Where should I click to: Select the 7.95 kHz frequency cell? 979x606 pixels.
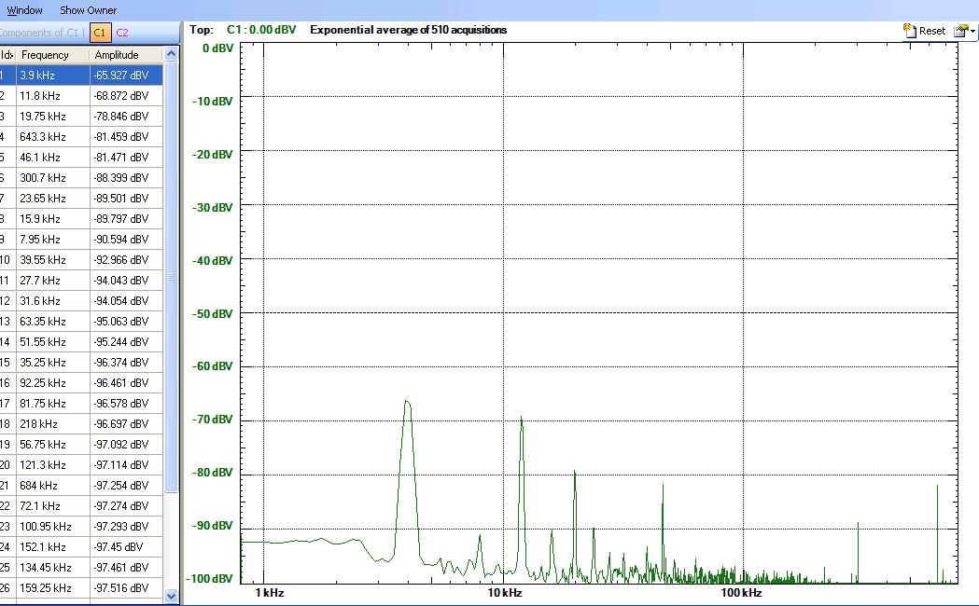click(x=53, y=240)
